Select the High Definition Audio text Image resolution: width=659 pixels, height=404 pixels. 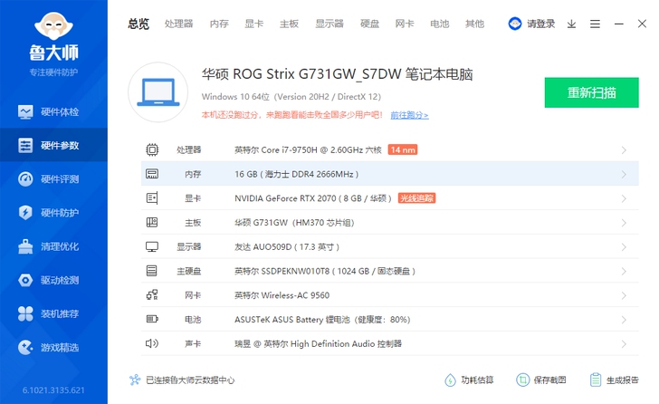tap(318, 344)
